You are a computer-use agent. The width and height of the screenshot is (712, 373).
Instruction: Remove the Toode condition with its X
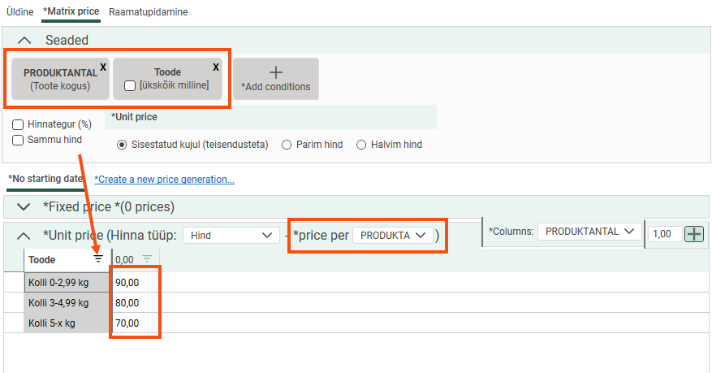(x=216, y=67)
